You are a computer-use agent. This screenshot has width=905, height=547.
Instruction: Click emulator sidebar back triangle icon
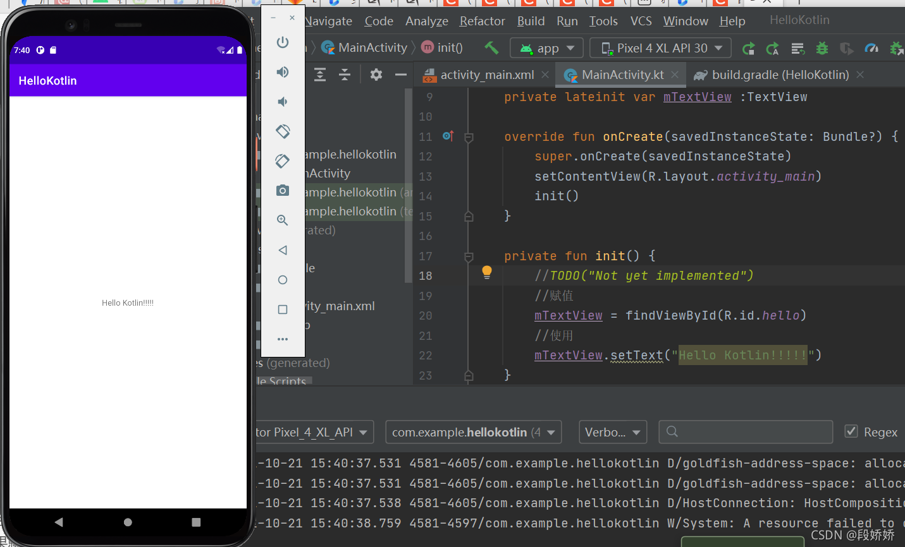pos(283,250)
